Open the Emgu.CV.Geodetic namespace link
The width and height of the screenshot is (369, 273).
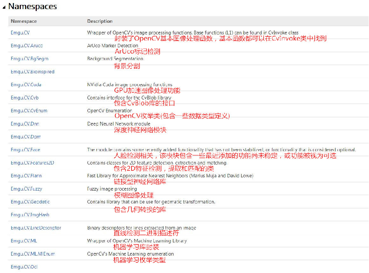30,202
